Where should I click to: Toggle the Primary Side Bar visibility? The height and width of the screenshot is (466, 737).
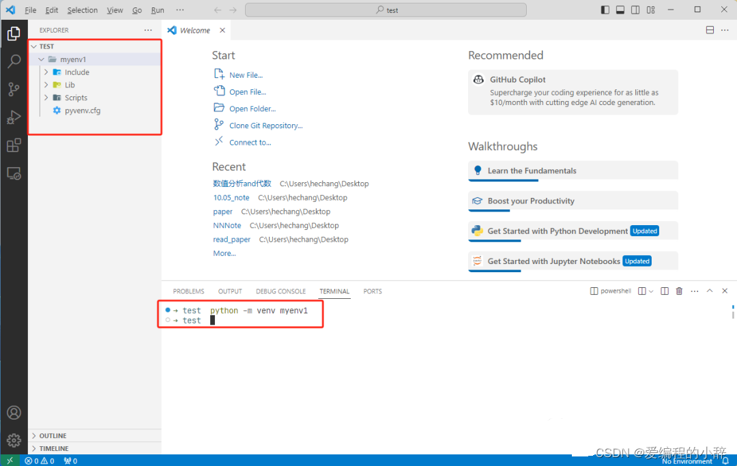[605, 10]
